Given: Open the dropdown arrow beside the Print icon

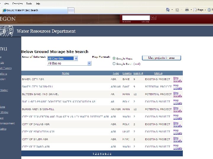Looking at the screenshot, I should pos(191,10).
